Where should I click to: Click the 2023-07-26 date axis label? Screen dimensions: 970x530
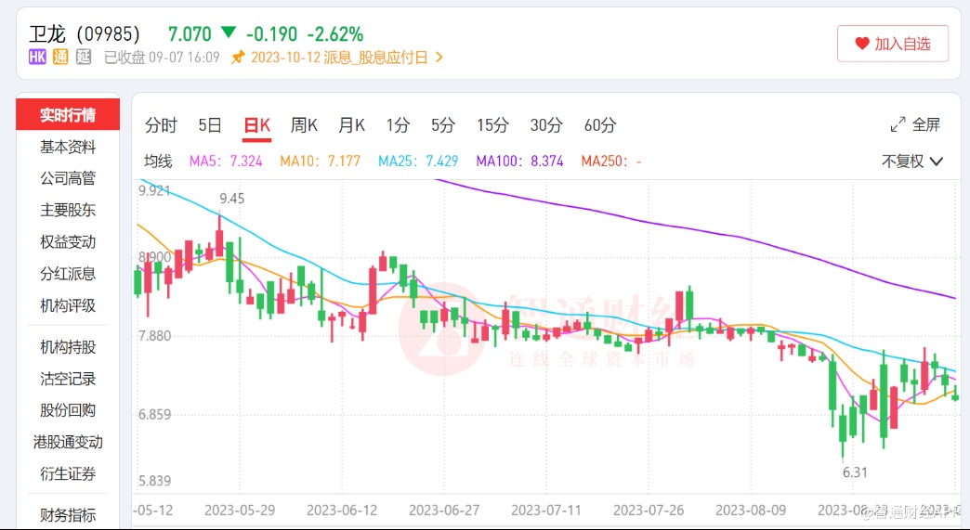649,511
